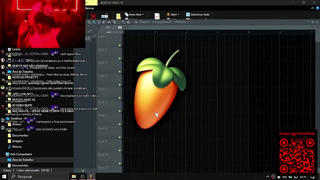Open Properties checkmark icon in Explorer ribbon

(157, 16)
